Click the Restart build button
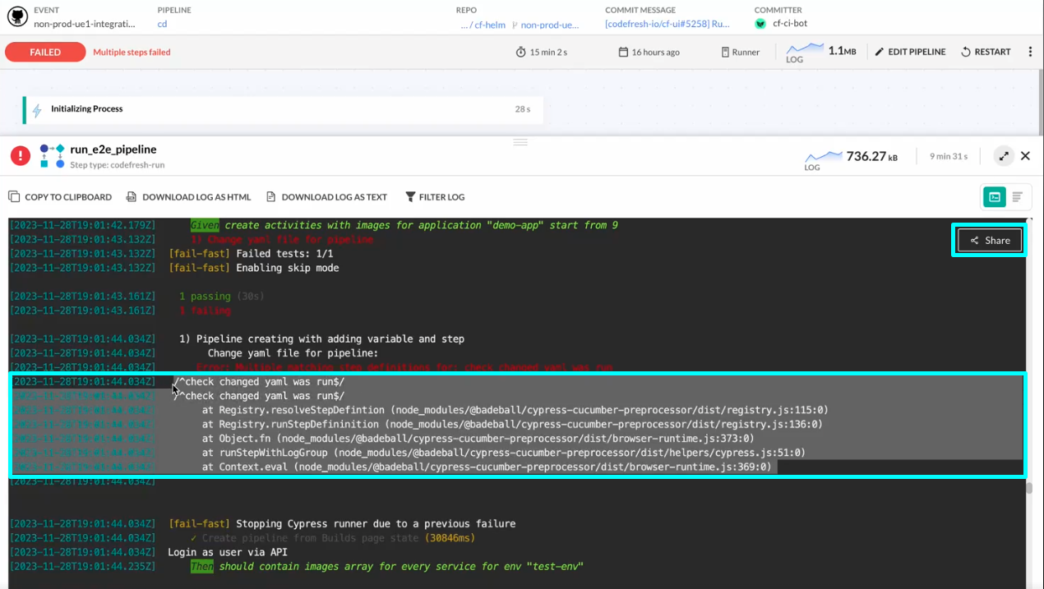This screenshot has height=589, width=1044. (986, 52)
